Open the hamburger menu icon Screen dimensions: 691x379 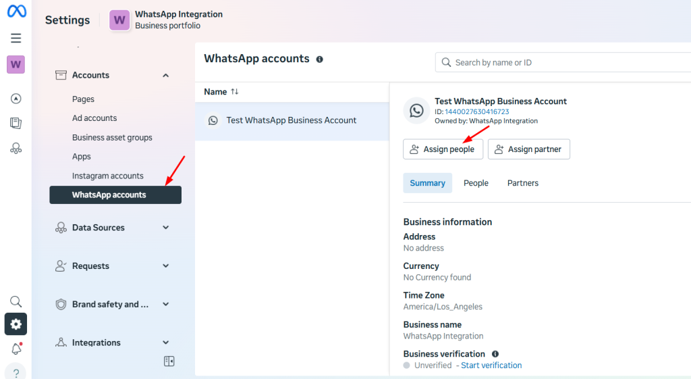pyautogui.click(x=16, y=39)
